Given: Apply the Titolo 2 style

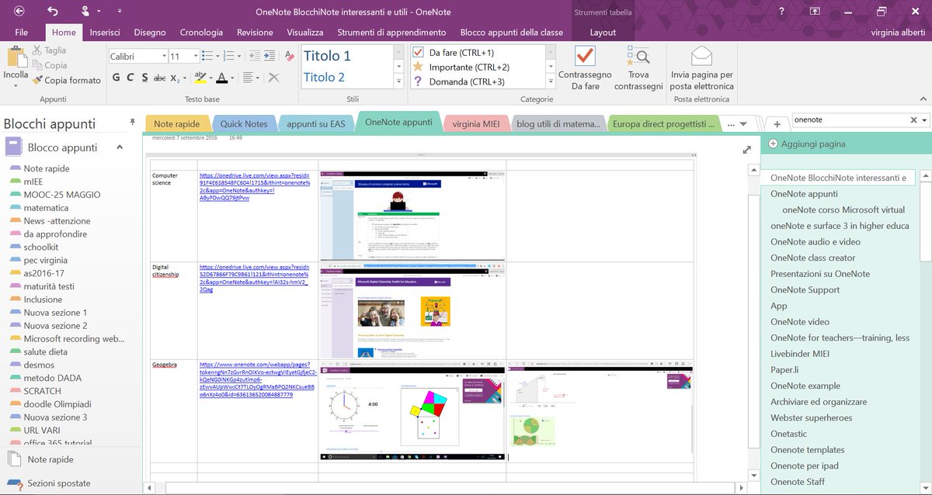Looking at the screenshot, I should pos(324,77).
